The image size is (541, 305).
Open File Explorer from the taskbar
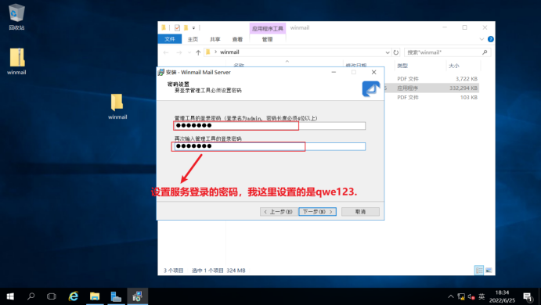coord(95,296)
